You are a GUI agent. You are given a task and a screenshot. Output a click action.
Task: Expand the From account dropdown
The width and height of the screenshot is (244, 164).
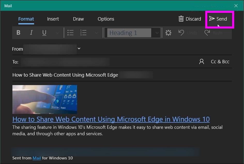79,48
